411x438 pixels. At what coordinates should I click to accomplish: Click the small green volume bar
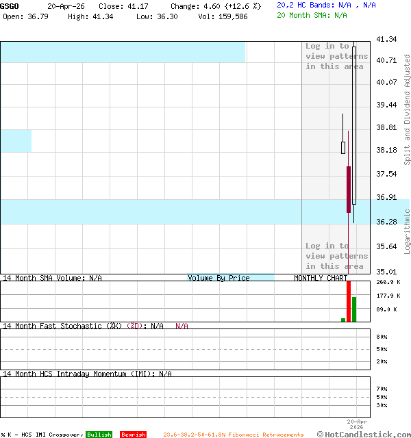tap(343, 319)
